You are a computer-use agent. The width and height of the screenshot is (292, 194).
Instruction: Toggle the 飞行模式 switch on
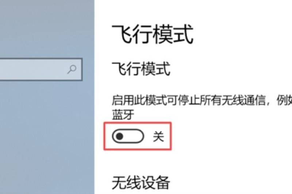tap(128, 136)
